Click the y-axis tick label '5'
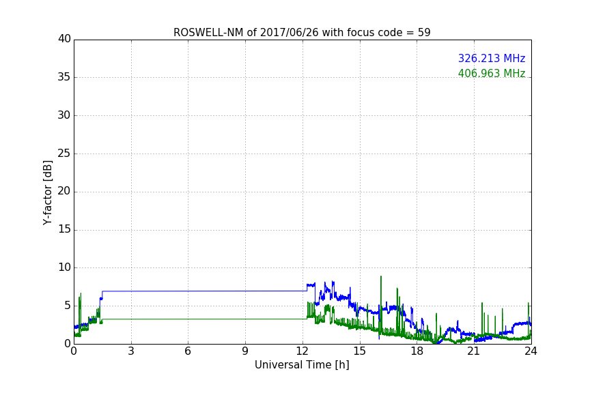The width and height of the screenshot is (590, 393). click(68, 306)
